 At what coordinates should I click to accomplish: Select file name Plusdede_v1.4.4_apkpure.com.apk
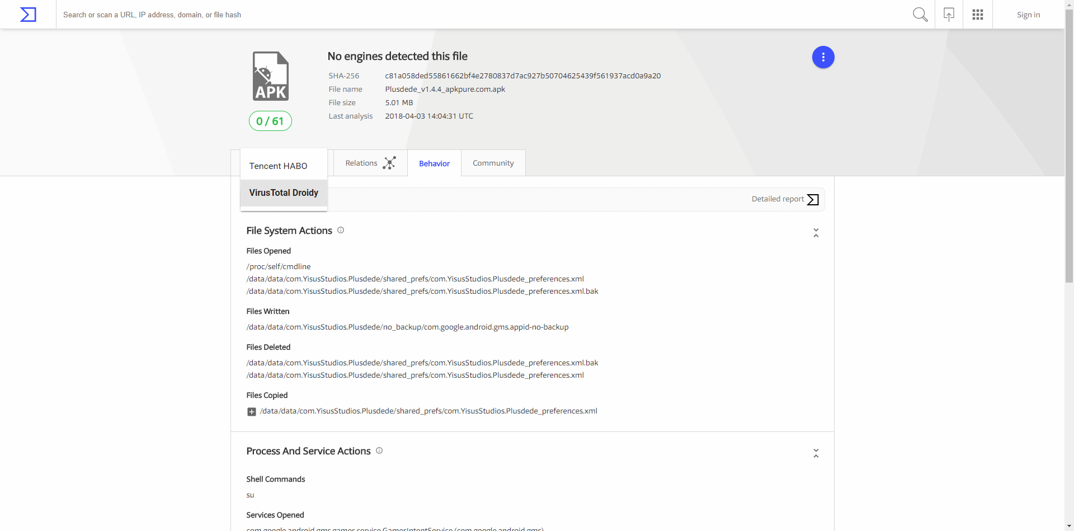(445, 89)
